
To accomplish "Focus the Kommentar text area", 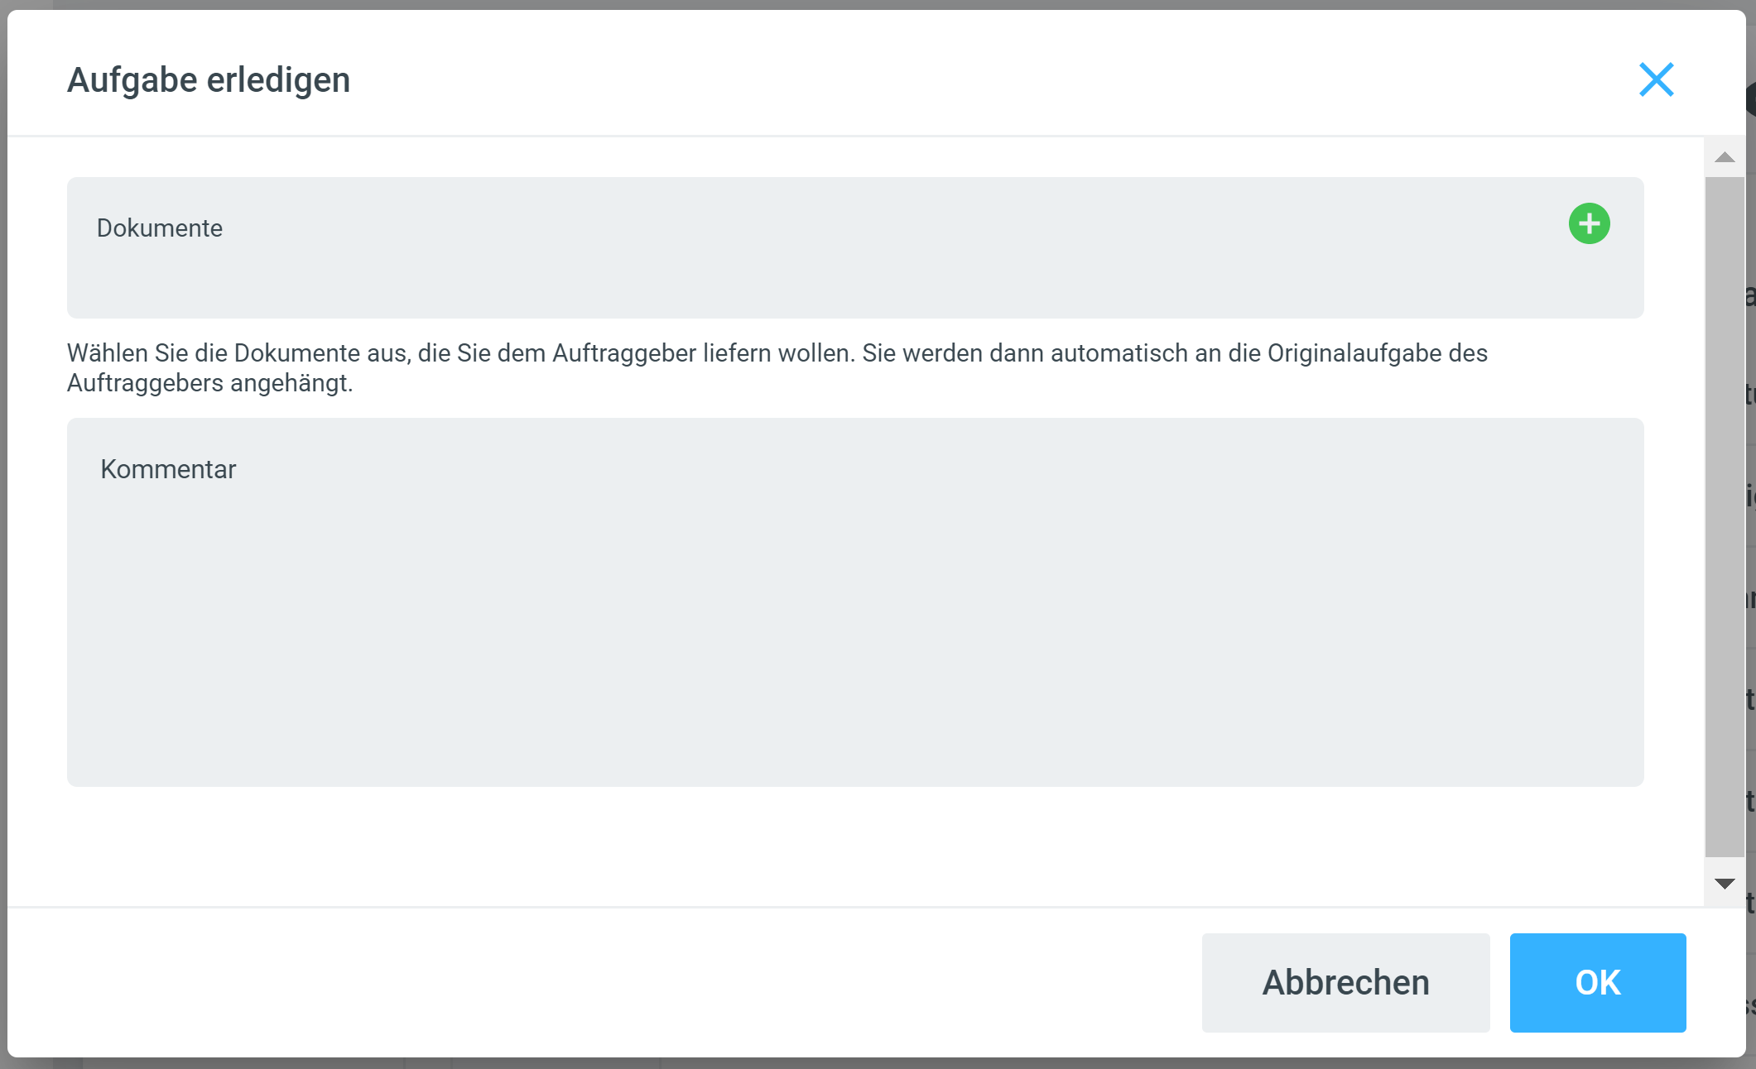I will (855, 602).
